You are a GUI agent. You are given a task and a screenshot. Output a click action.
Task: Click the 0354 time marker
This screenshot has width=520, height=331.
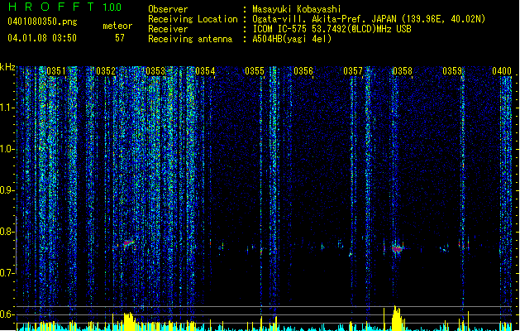(205, 71)
